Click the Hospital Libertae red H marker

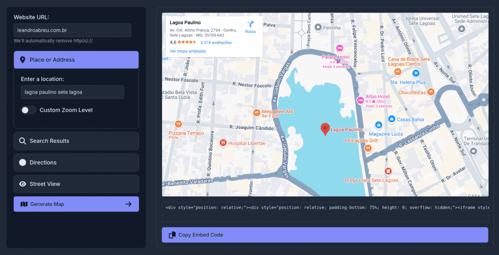[223, 143]
